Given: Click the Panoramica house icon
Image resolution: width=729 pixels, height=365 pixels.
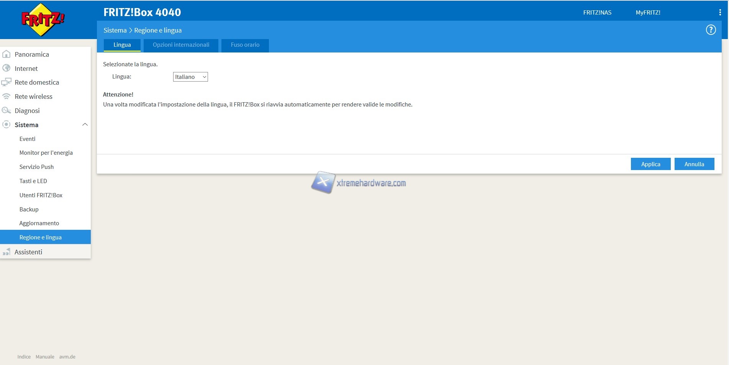Looking at the screenshot, I should pos(7,54).
